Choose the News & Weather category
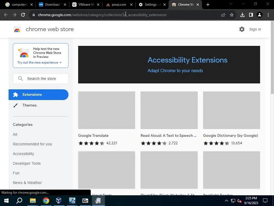Screen dimensions: 274x206 pos(27,182)
